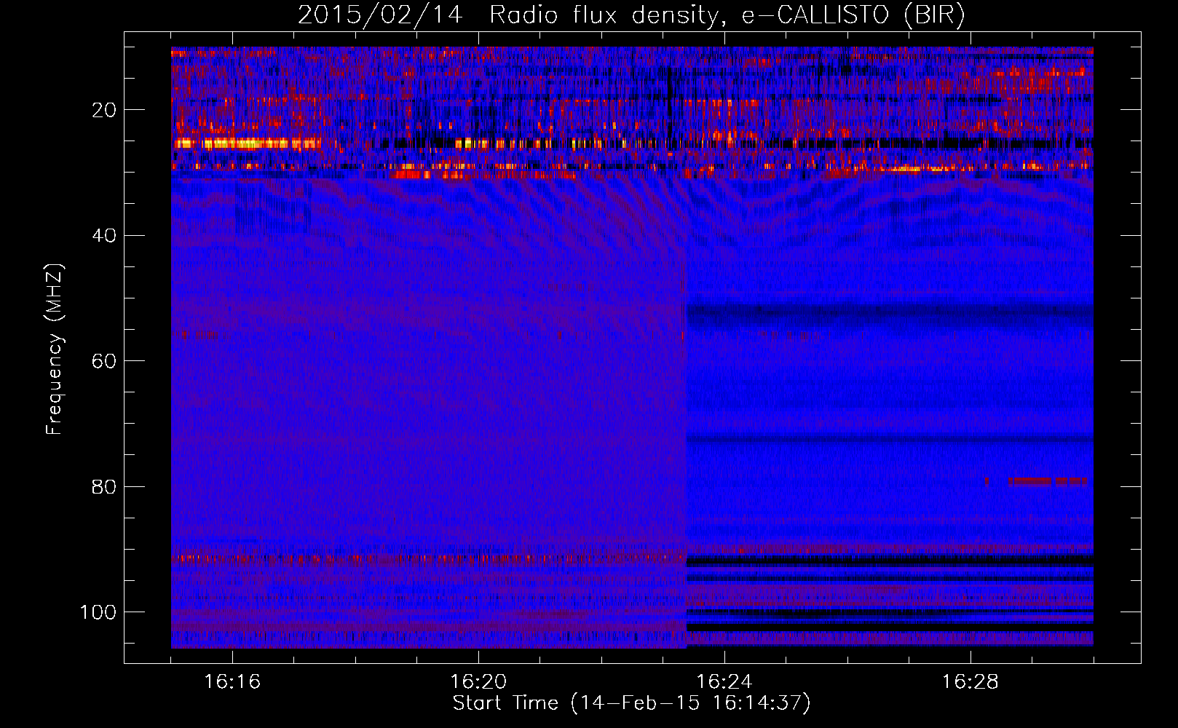Click the plot title "Radio flux density, e-CALLISTO (BIR)"
The image size is (1178, 728).
(727, 15)
